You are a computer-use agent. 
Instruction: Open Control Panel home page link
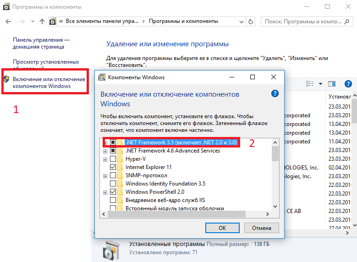[x=41, y=43]
